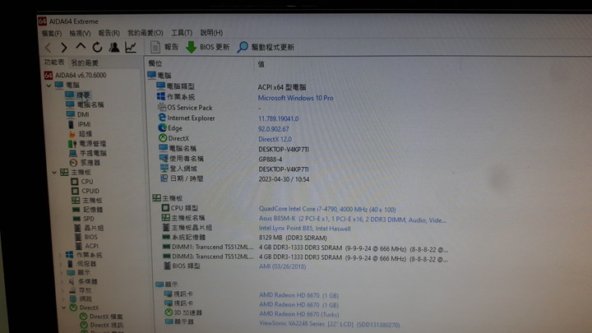Select the 手提電腦 tree item

(x=88, y=153)
